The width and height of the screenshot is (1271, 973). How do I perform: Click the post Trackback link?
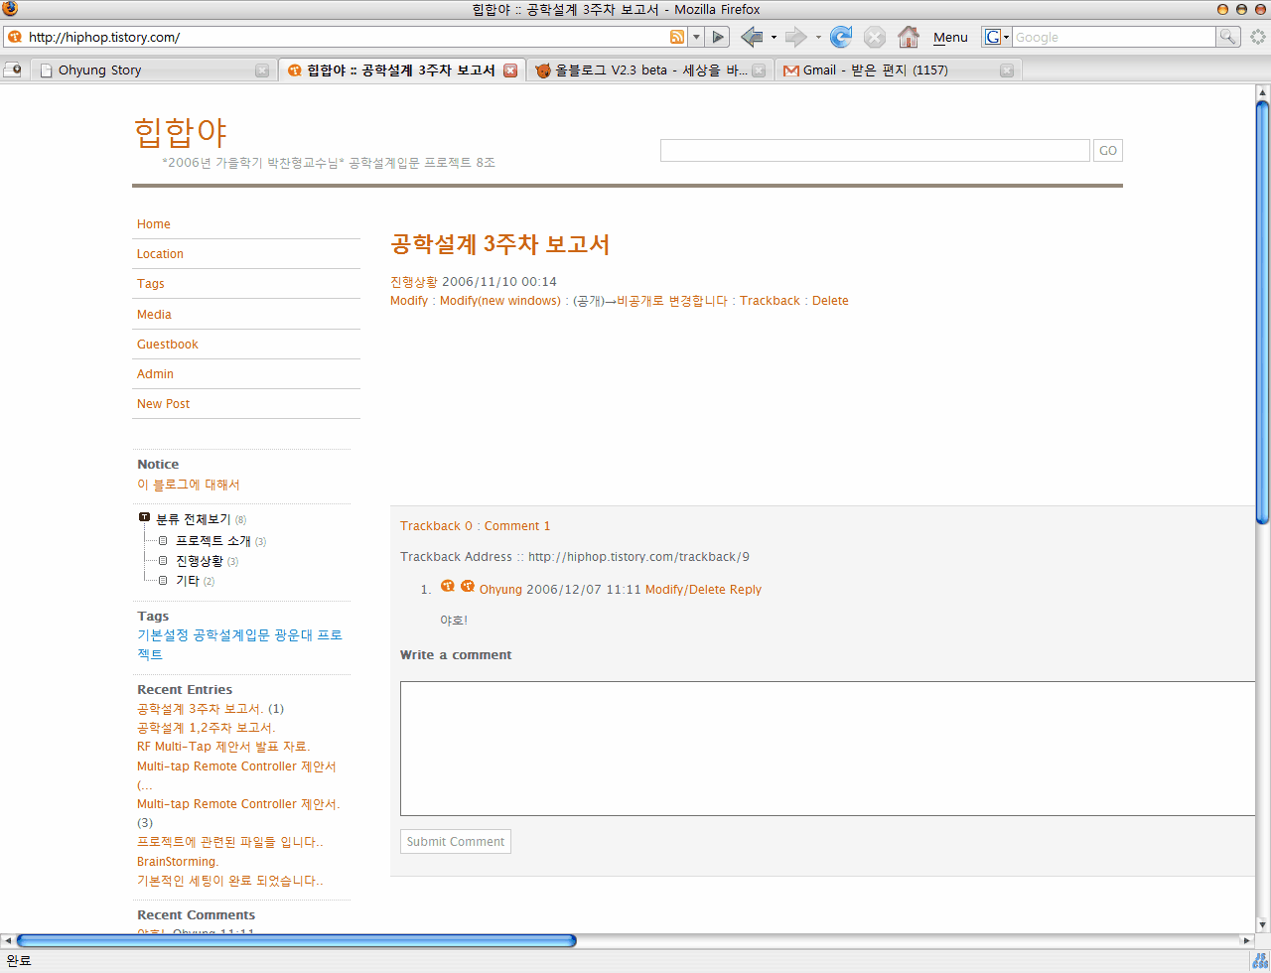coord(770,301)
